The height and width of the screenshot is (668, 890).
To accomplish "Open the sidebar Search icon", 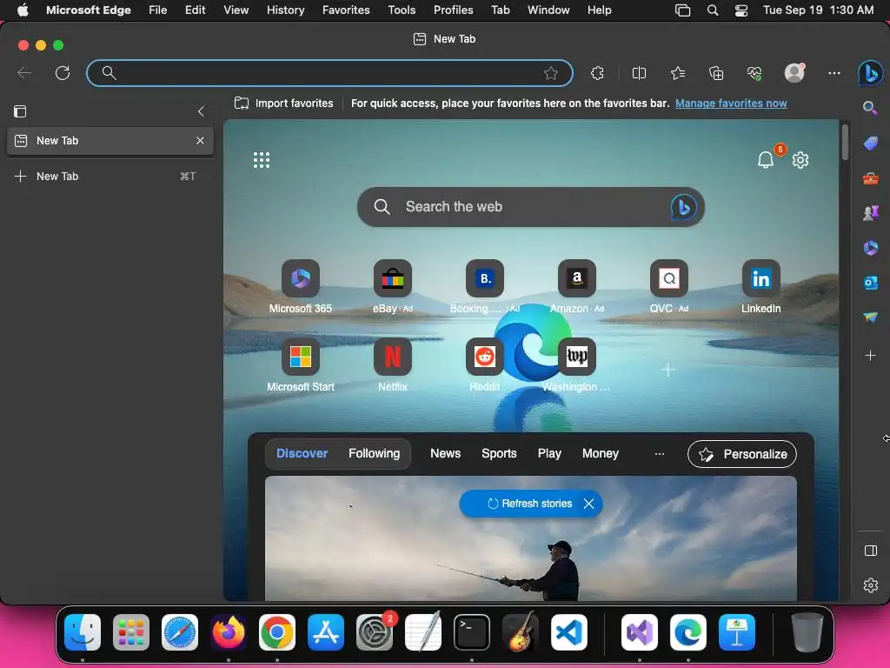I will (x=870, y=108).
